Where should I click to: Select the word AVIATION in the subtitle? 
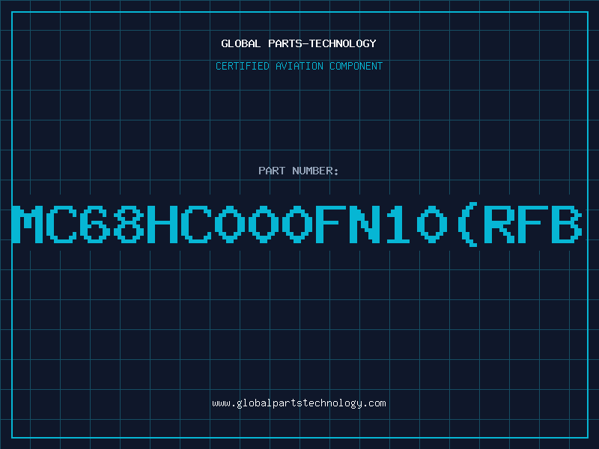point(299,66)
